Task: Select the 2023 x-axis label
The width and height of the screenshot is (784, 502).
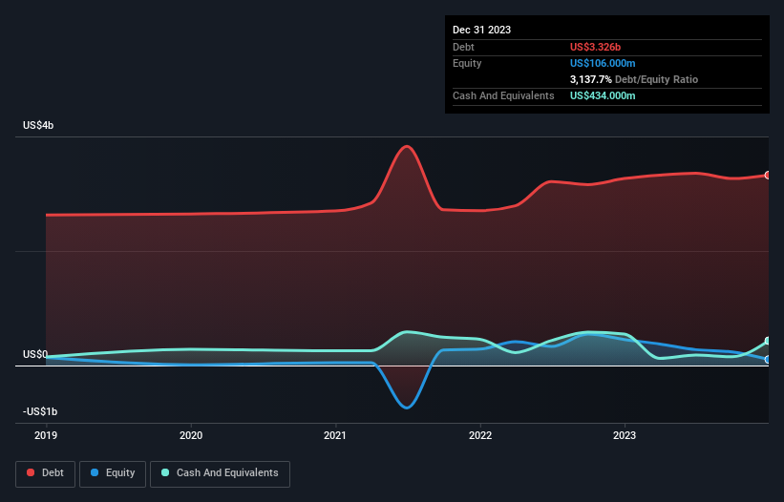Action: coord(625,435)
